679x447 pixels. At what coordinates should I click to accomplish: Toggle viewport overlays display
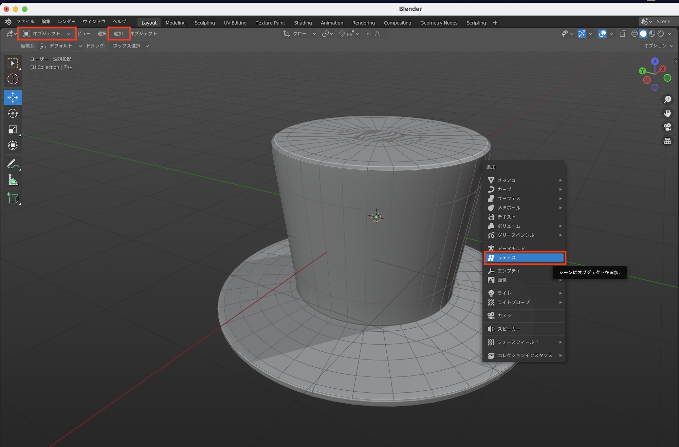coord(603,34)
